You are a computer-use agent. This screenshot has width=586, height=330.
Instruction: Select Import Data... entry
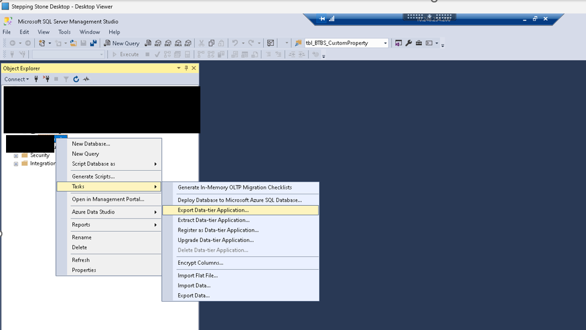241,285
